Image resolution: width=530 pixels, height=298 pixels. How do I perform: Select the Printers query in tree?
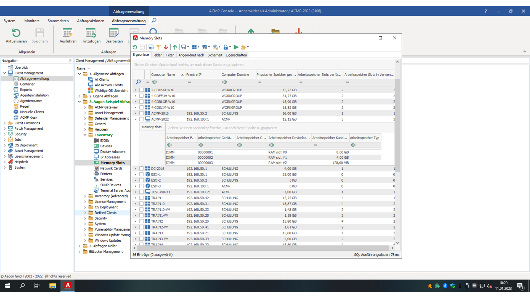point(106,174)
